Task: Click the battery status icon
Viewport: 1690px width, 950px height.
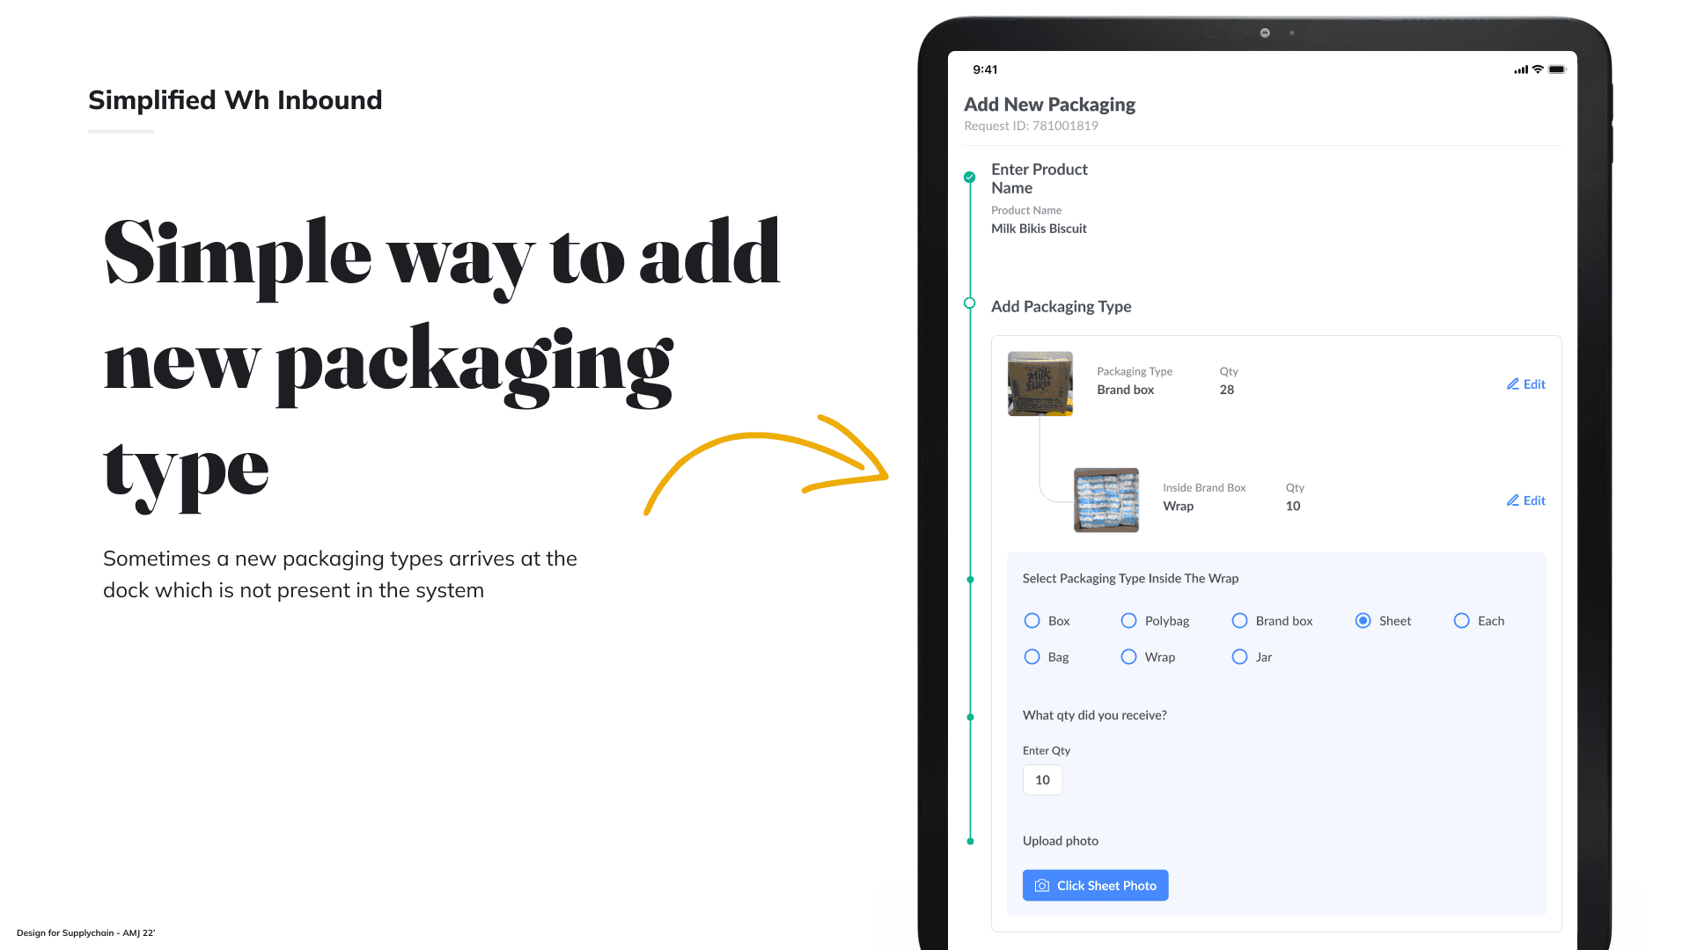Action: coord(1557,69)
